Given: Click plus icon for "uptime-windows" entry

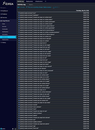Looking at the screenshot, I should point(19,113).
